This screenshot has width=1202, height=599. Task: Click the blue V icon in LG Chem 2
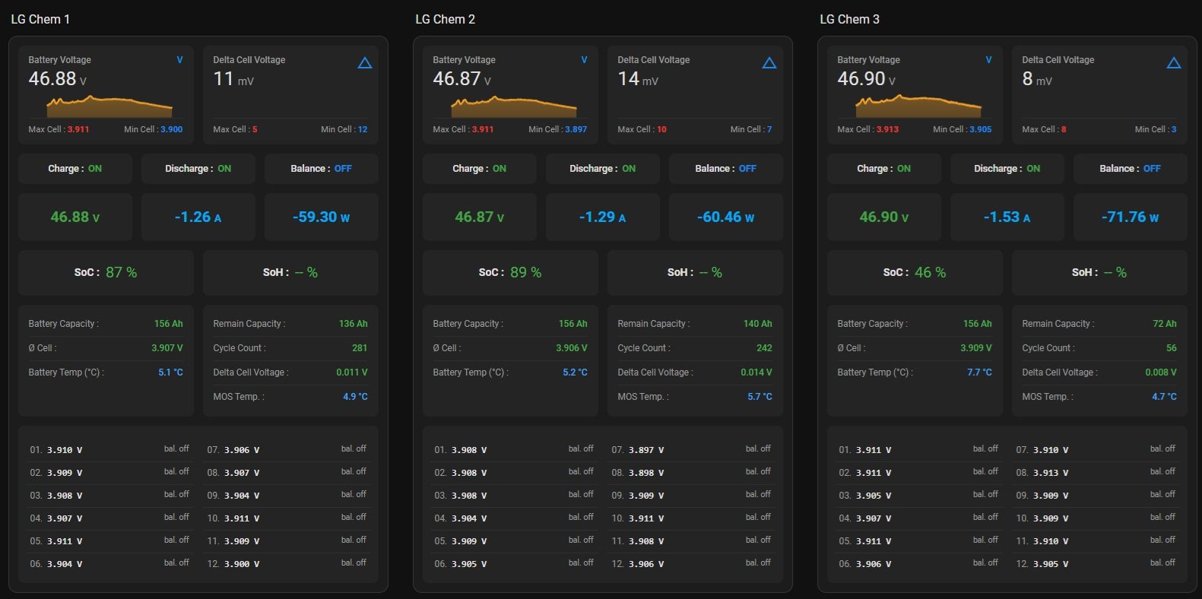(x=585, y=60)
